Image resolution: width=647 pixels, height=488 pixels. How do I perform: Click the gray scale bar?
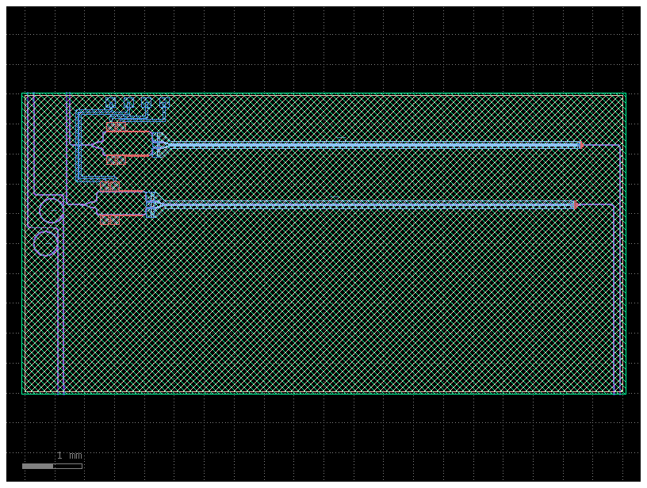(x=52, y=466)
